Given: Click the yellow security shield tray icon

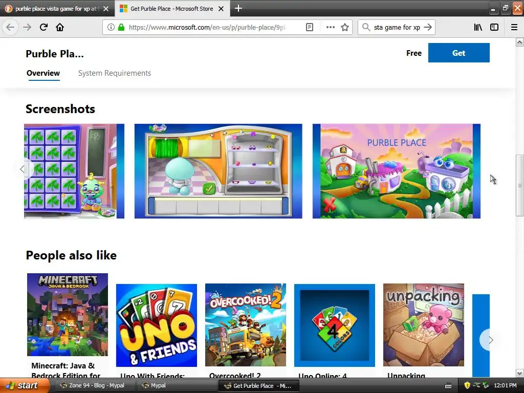Looking at the screenshot, I should [x=467, y=386].
